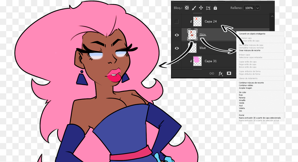
Task: Click clipping arrow icon on Capa 31
Action: [191, 61]
